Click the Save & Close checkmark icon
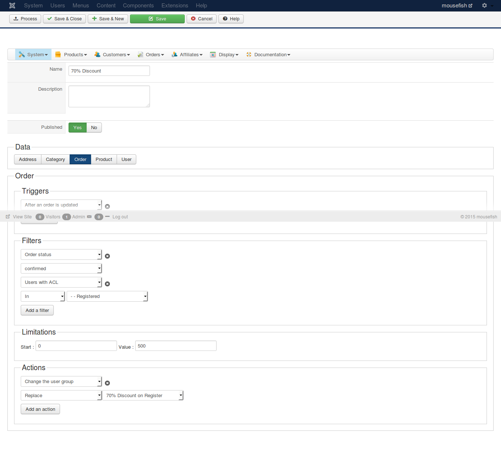501x456 pixels. (50, 19)
